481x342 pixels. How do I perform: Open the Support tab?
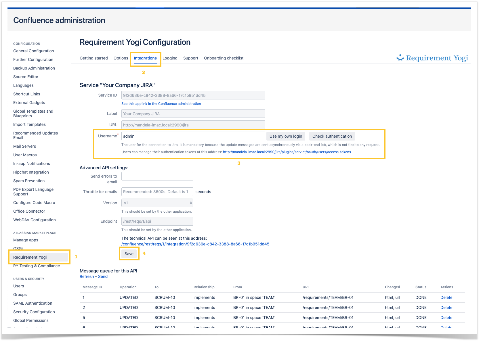(190, 58)
